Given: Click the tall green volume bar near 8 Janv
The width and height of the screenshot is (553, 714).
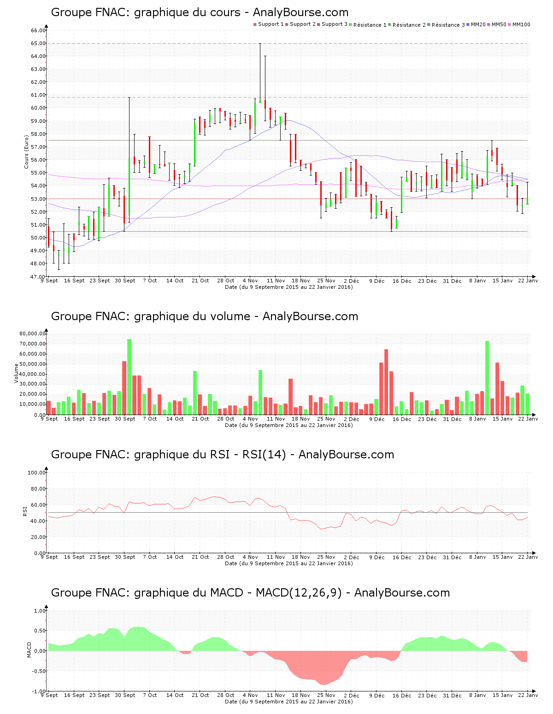Looking at the screenshot, I should (487, 378).
